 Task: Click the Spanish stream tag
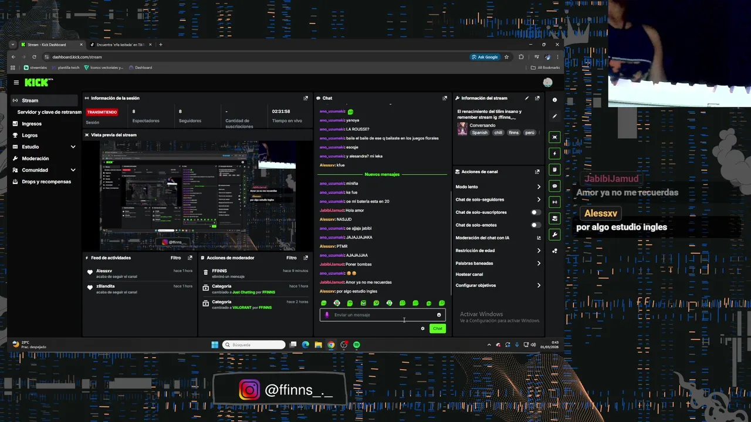coord(479,133)
